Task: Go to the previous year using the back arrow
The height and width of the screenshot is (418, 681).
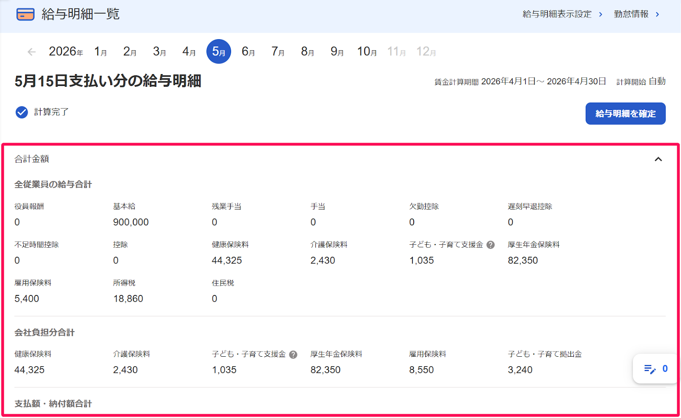Action: pos(31,52)
